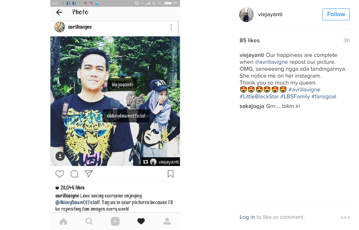Open the more options ellipsis beside comment
Viewport: 359px width, 230px height.
pos(345,217)
